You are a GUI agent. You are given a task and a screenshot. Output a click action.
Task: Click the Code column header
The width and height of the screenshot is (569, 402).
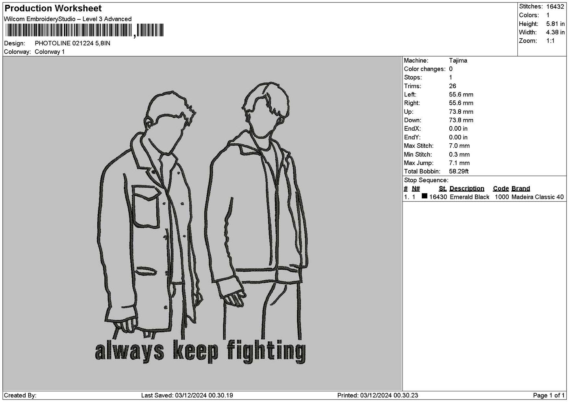(x=501, y=189)
